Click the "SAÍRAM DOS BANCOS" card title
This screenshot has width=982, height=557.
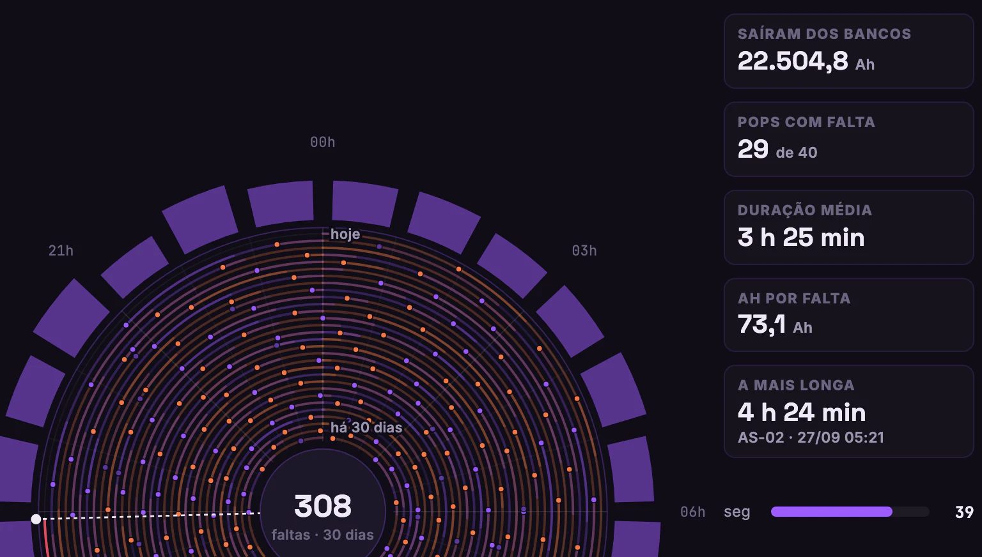tap(824, 34)
